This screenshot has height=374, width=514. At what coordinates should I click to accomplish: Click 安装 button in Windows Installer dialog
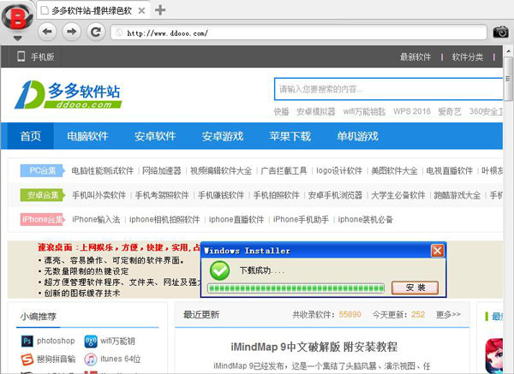(415, 288)
